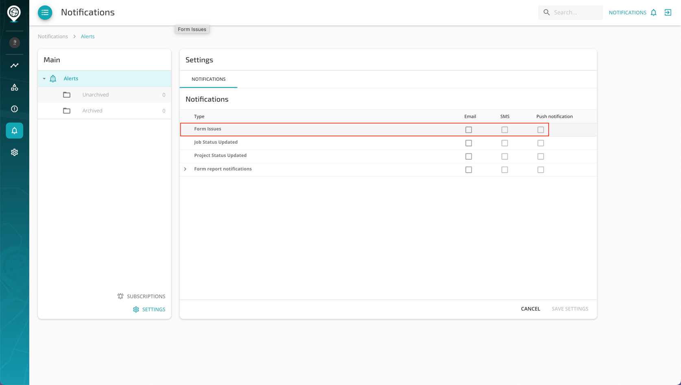This screenshot has width=681, height=385.
Task: Click the user avatar in the sidebar
Action: 14,42
